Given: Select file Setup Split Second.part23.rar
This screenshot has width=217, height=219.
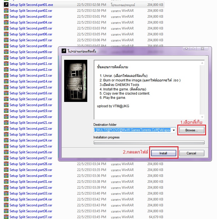Looking at the screenshot, I should (x=31, y=134).
